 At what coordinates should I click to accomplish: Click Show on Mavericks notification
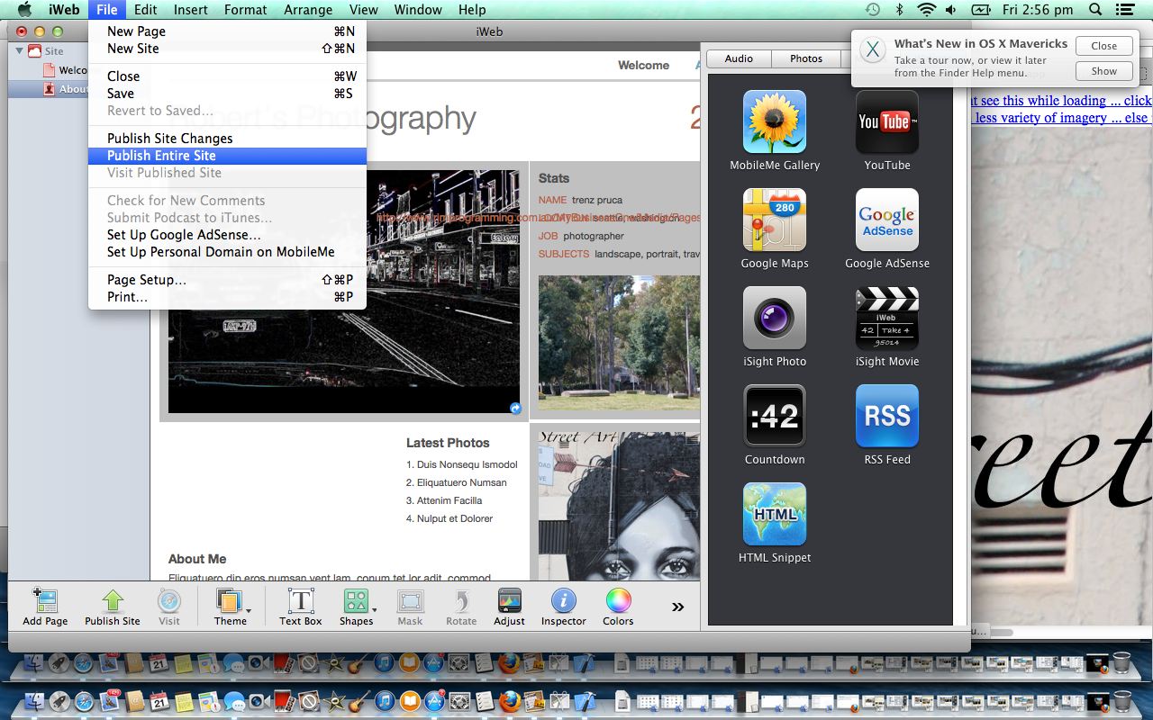[1104, 71]
